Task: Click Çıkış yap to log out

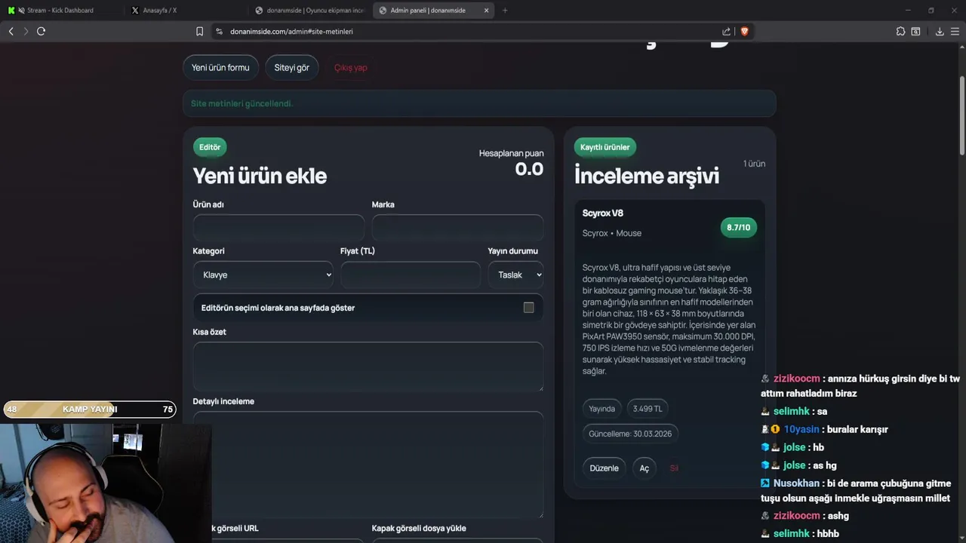Action: coord(350,67)
